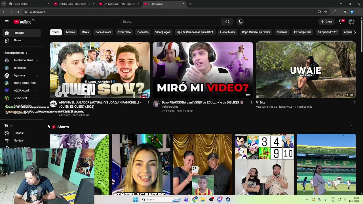Open the VQZ Football subscription
363x204 pixels.
coord(22,90)
